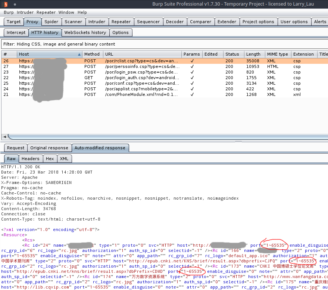This screenshot has height=290, width=328.
Task: Click the Host column sort arrow
Action: pyautogui.click(x=79, y=54)
